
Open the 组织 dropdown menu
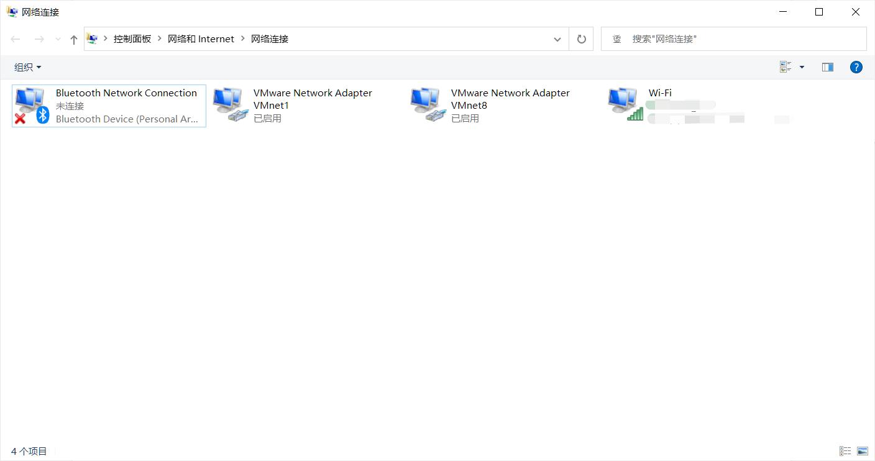point(27,66)
